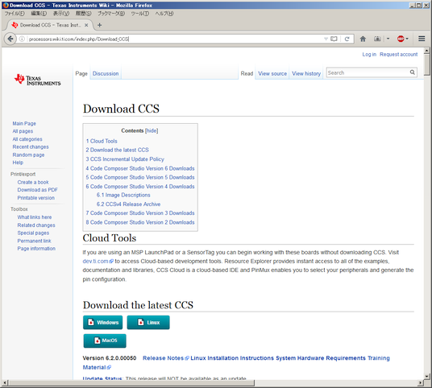This screenshot has width=432, height=388.
Task: Open the ブックマーク(B) menu
Action: [x=111, y=14]
